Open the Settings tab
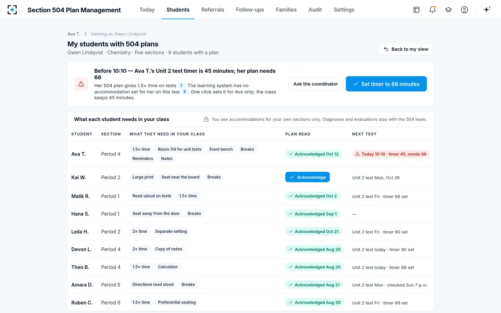 coord(344,10)
